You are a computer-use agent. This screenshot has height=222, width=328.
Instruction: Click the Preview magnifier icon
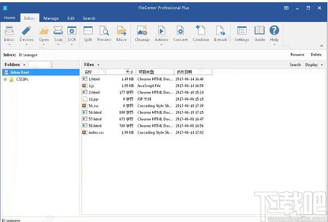[104, 31]
